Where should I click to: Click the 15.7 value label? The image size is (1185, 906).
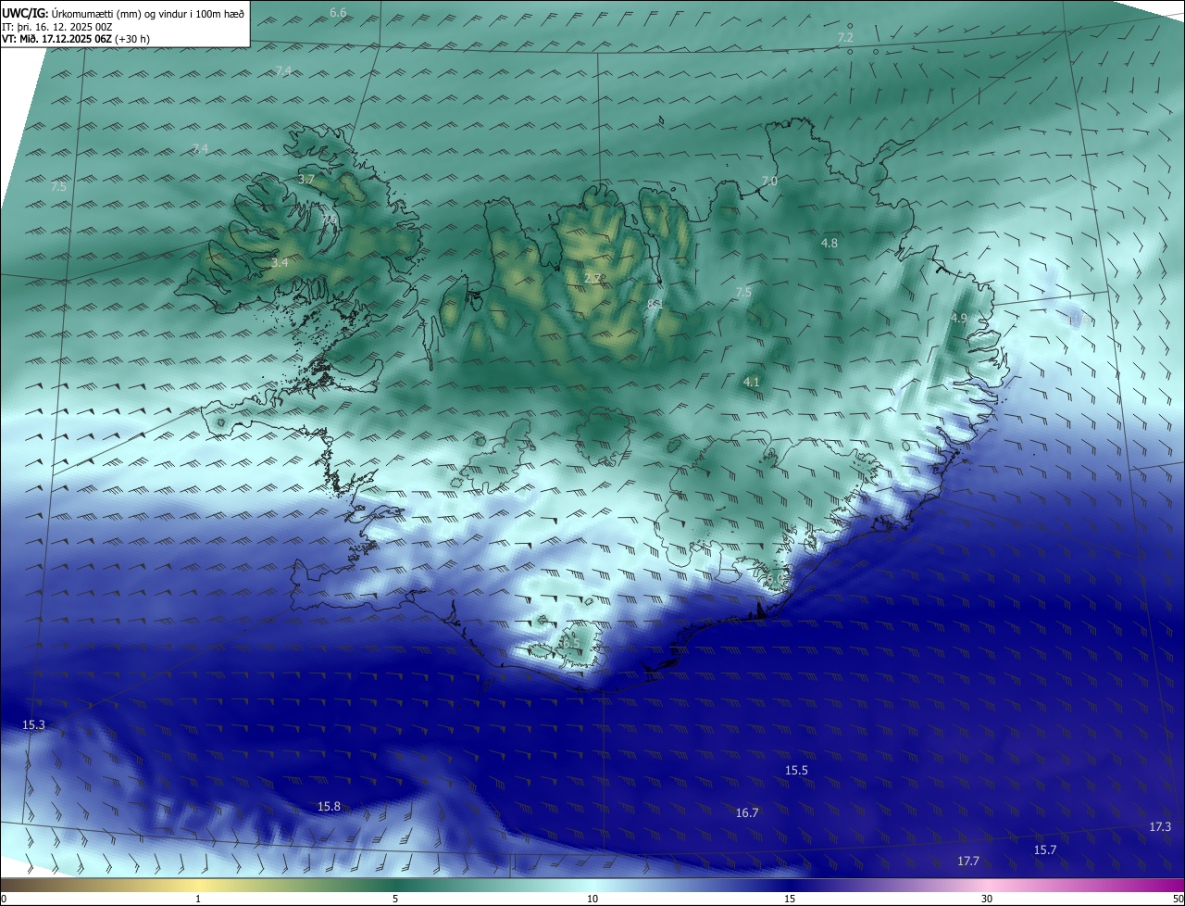[x=1045, y=849]
